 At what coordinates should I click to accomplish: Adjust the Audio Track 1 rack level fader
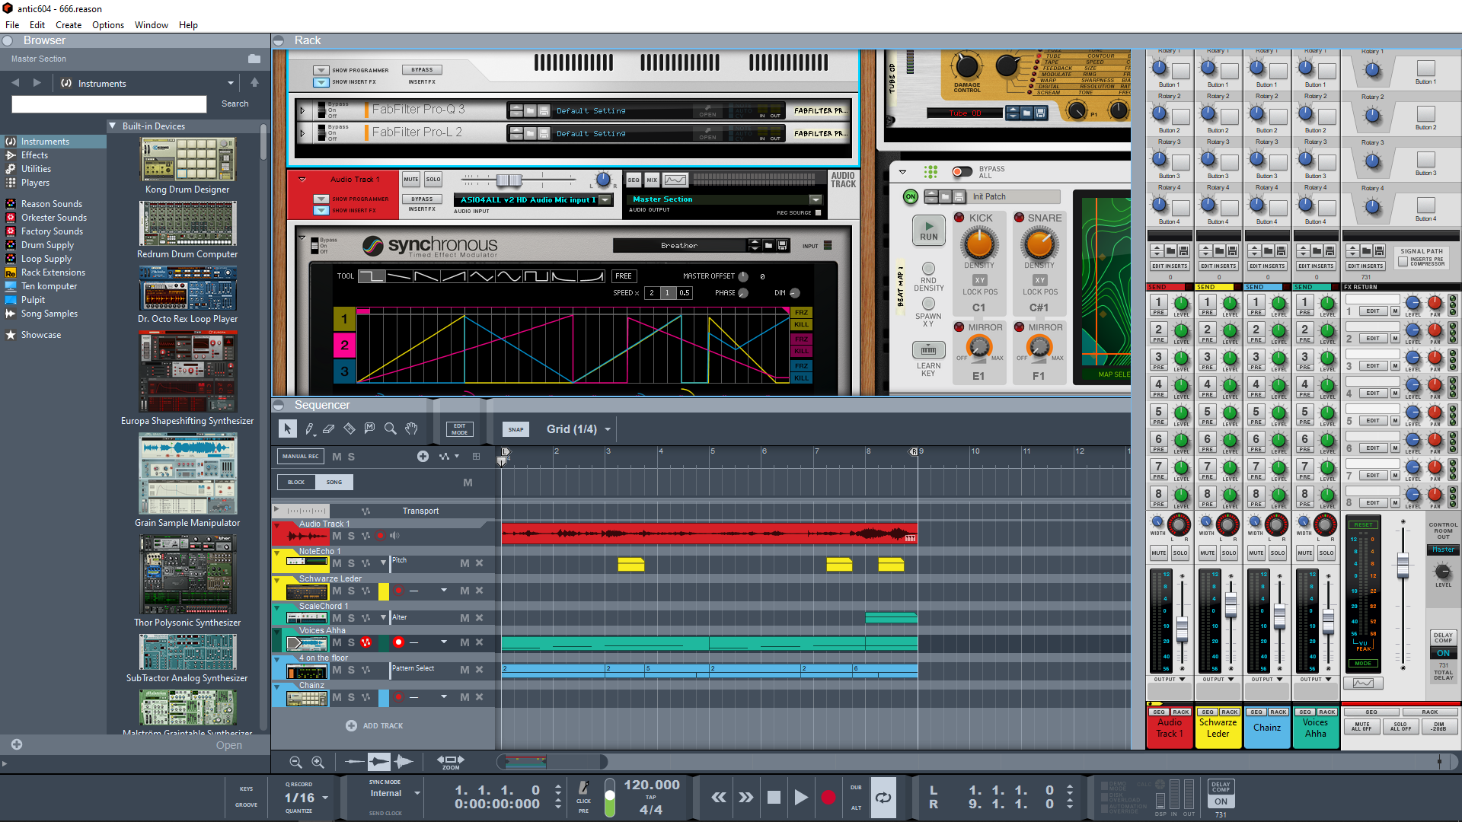pyautogui.click(x=509, y=180)
